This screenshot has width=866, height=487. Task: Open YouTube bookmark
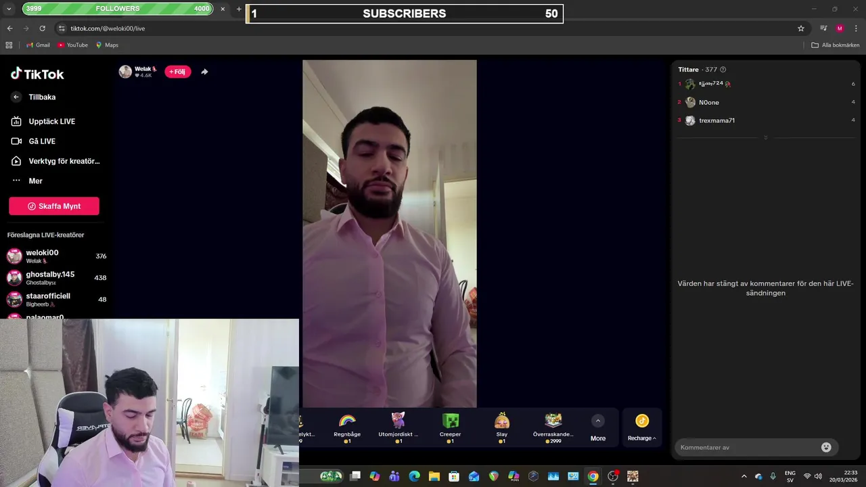(x=72, y=45)
